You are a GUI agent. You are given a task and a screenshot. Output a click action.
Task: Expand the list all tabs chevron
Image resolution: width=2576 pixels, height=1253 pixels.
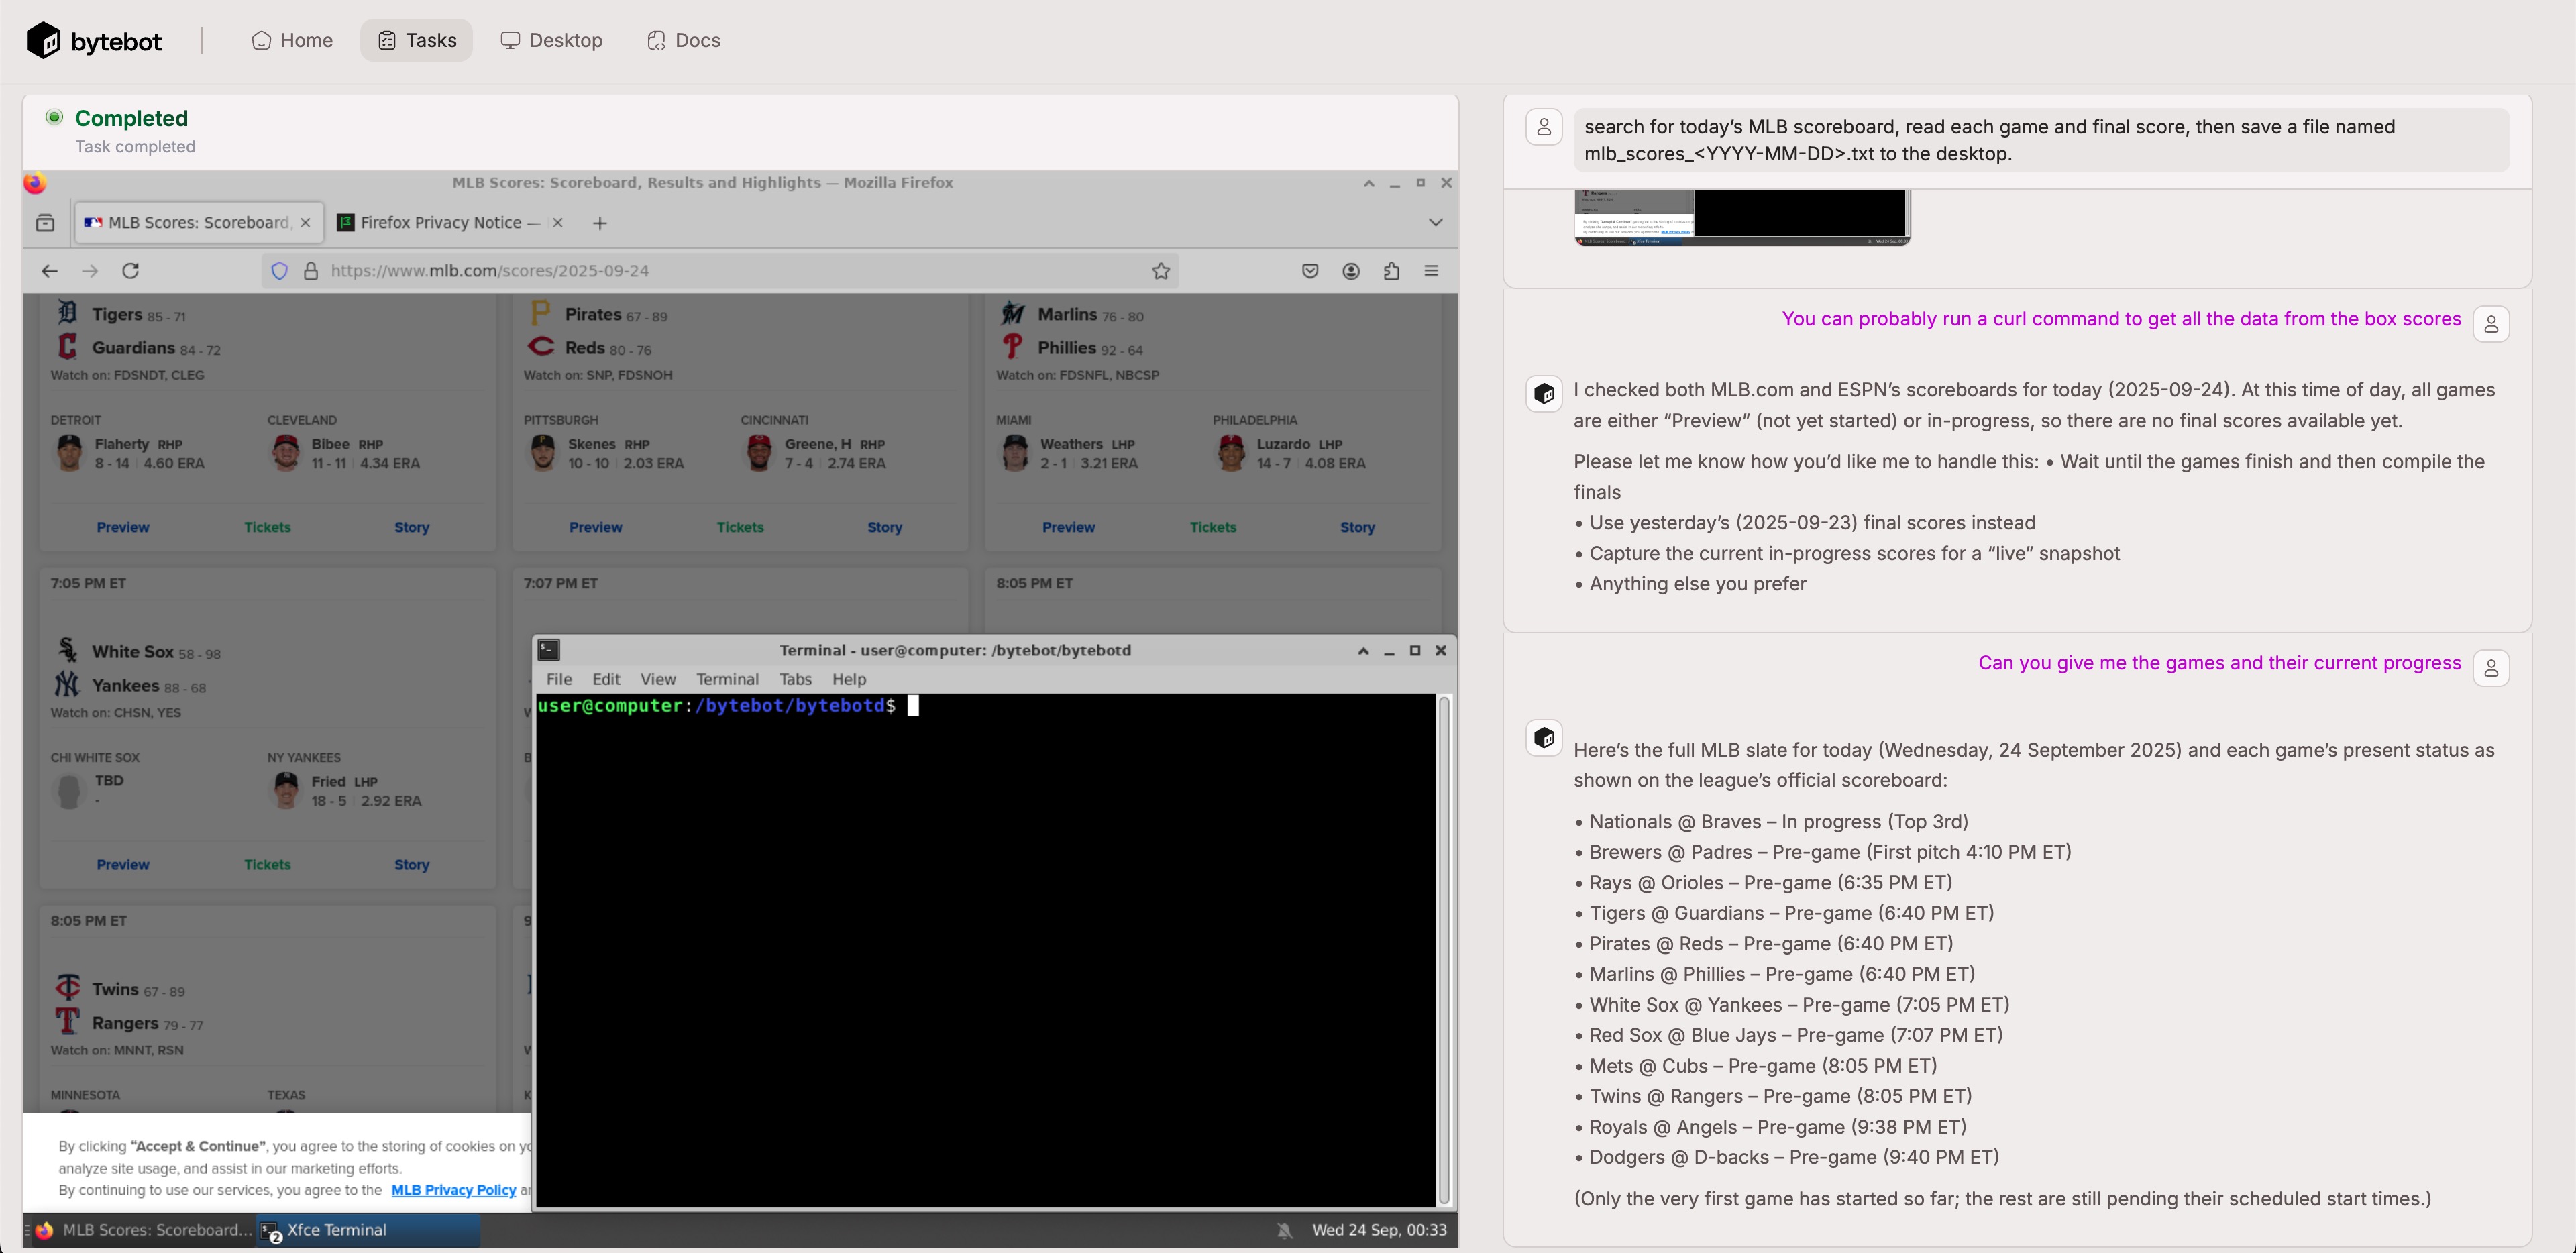[x=1435, y=222]
